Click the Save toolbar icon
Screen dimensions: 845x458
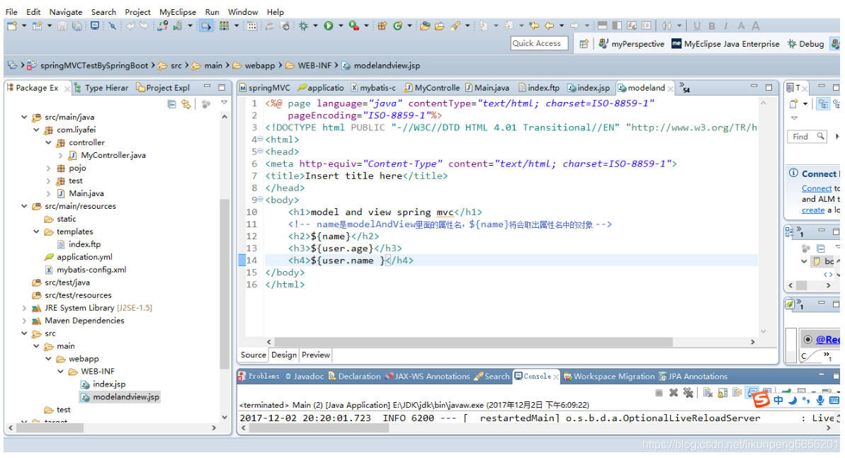[x=62, y=26]
